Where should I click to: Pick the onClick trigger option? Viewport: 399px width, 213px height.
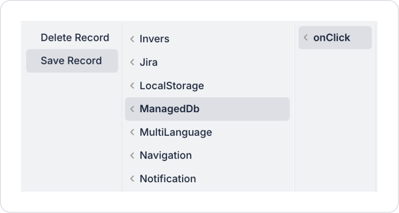332,38
